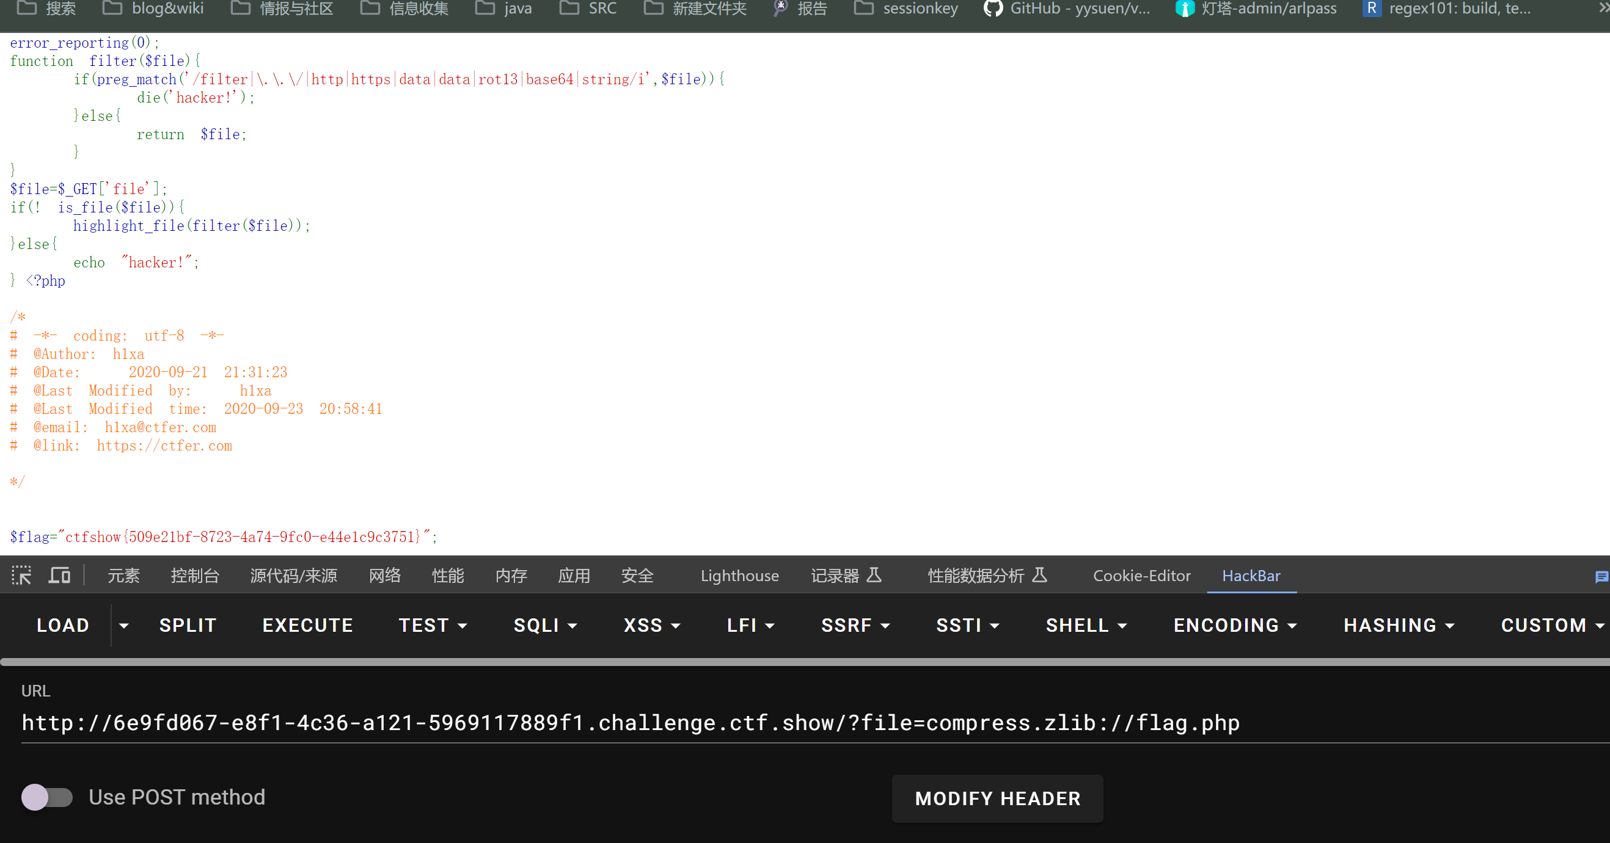1610x843 pixels.
Task: Switch to the Cookie-Editor tab
Action: (1141, 576)
